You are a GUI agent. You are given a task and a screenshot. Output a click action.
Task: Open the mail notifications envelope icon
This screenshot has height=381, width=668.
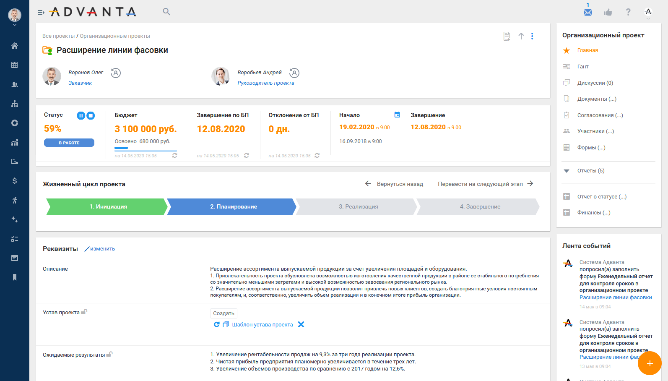tap(588, 12)
